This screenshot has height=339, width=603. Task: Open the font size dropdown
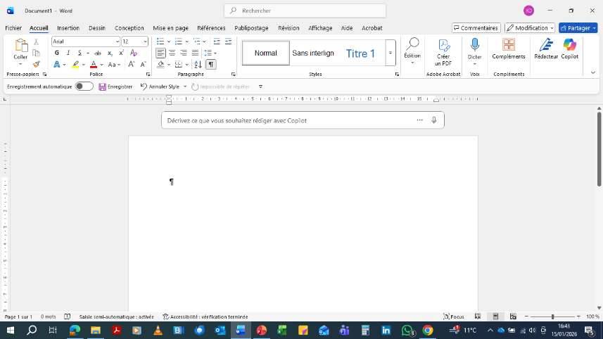pos(145,41)
